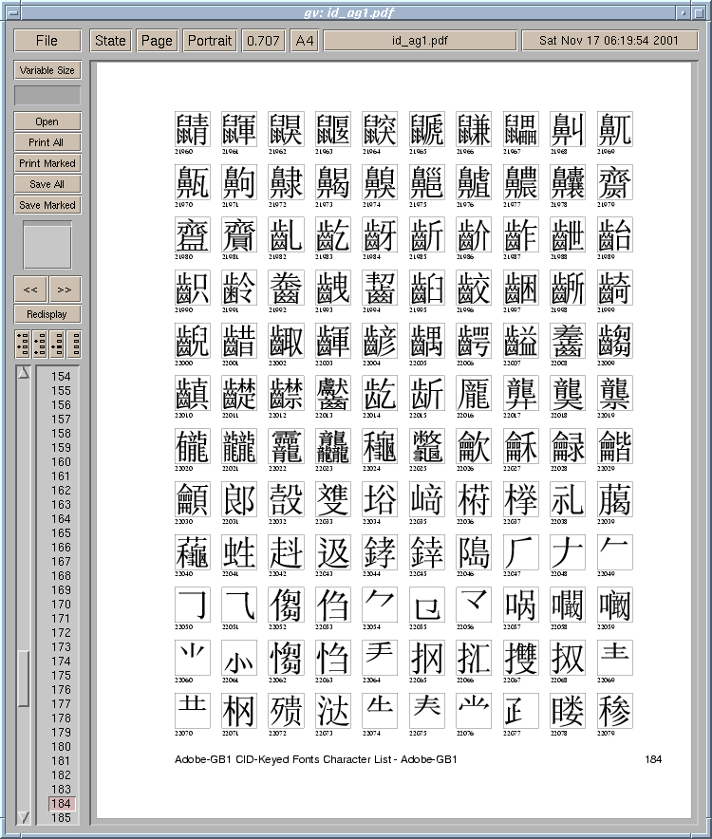Select page 170 in the page list
Image resolution: width=712 pixels, height=839 pixels.
coord(61,604)
